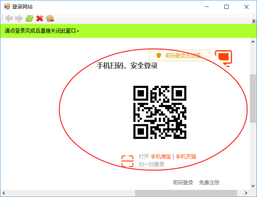Open the 手机天猫 link
Viewport: 257px width, 197px height.
pos(186,157)
